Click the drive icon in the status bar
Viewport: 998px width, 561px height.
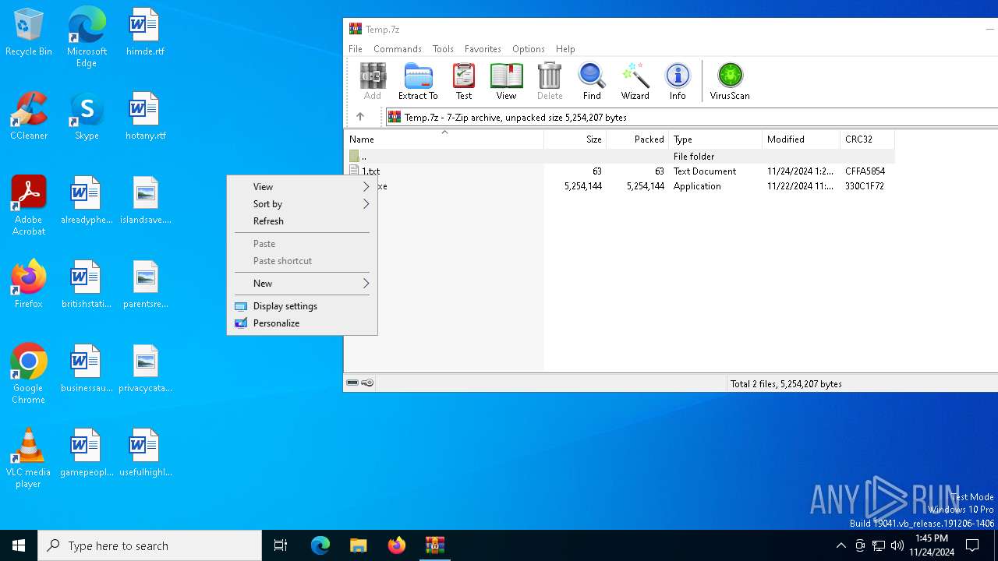pos(352,383)
